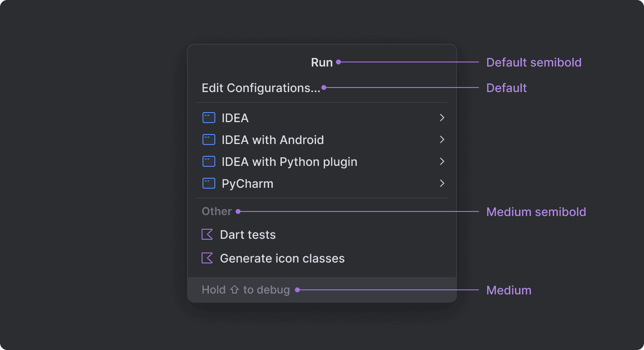Expand the IDEA with Android submenu arrow
Viewport: 644px width, 350px height.
pos(441,140)
